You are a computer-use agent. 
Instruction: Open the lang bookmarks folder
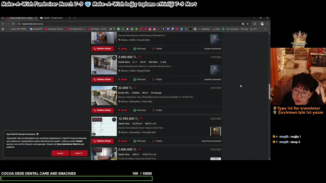(244, 29)
